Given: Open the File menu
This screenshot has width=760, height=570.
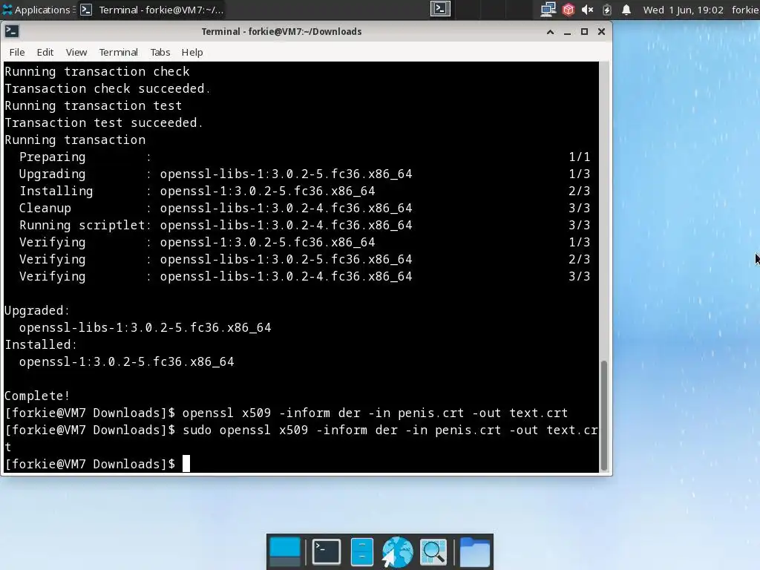Looking at the screenshot, I should [17, 53].
